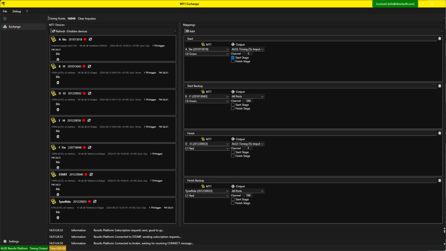
Task: Click the hamburger menu icon in sidebar
Action: (x=5, y=18)
